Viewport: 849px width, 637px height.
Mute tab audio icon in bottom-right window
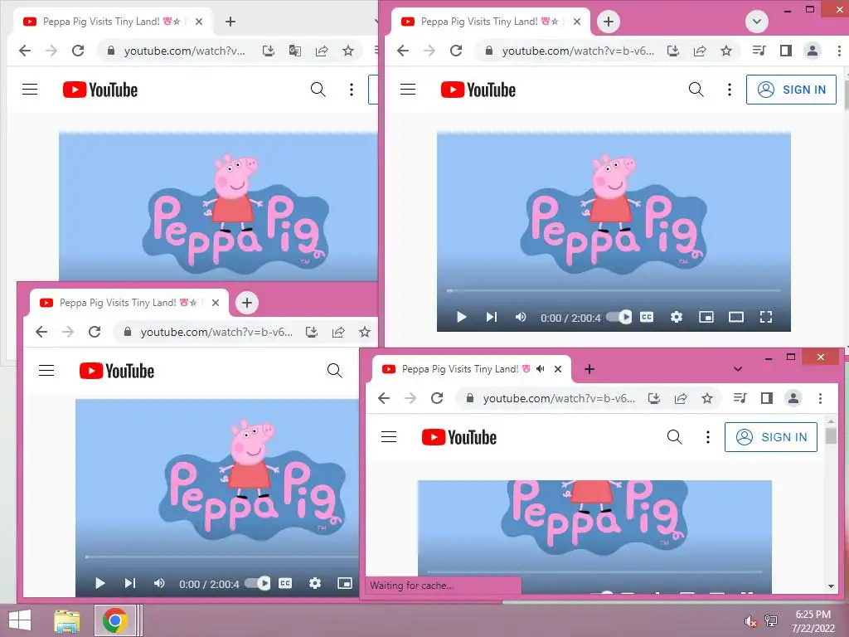[x=541, y=369]
